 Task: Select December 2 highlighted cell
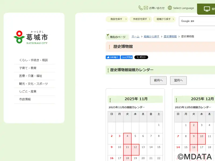pyautogui.click(x=194, y=128)
